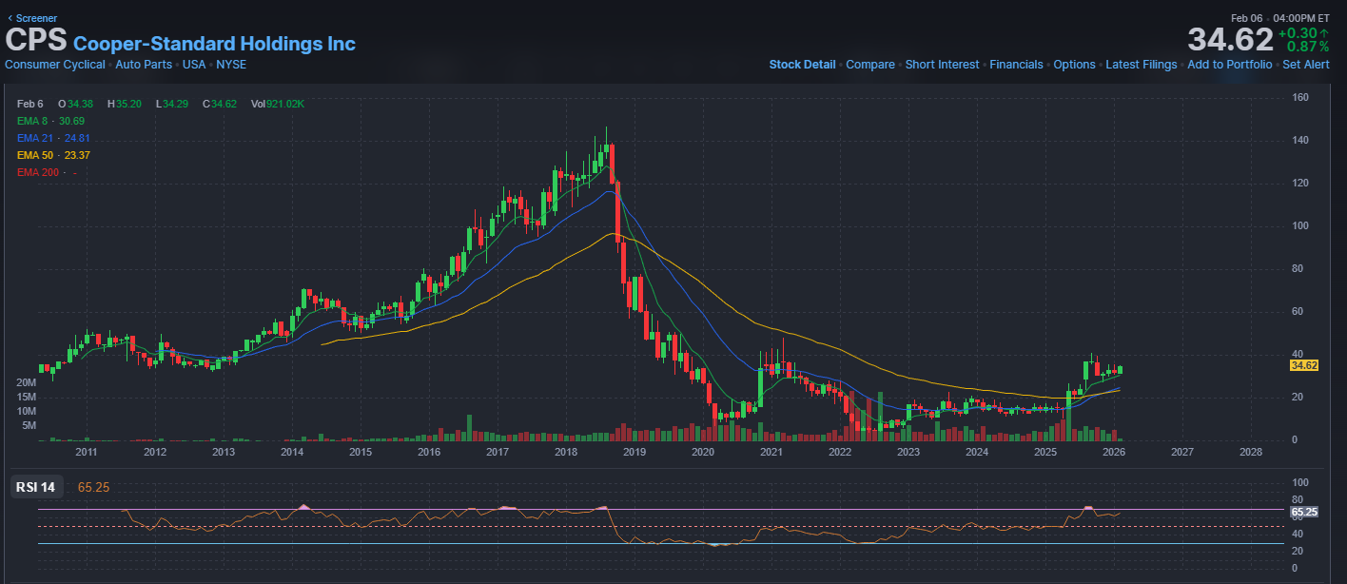Open Cooper-Standard Holdings Inc company link
This screenshot has height=584, width=1347.
214,44
